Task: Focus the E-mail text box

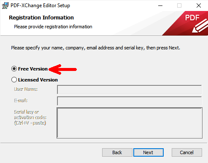Action: click(x=130, y=101)
